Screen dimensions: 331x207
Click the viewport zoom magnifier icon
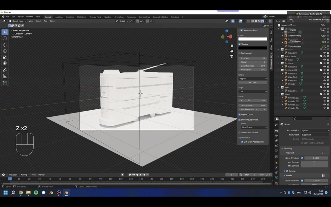coord(232,46)
